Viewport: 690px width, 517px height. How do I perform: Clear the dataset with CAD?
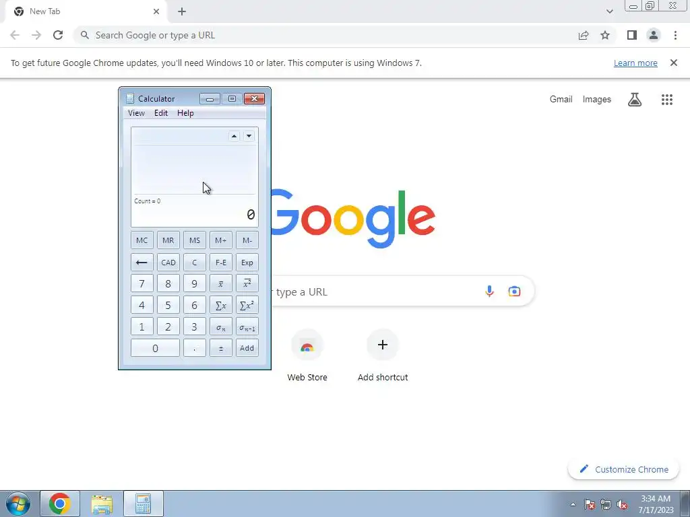[168, 262]
